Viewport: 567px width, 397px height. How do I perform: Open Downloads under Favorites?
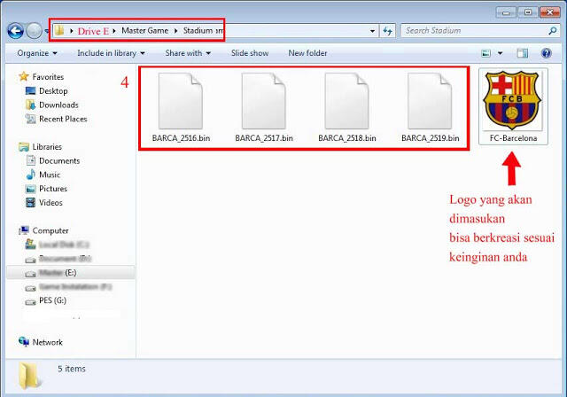click(x=58, y=105)
